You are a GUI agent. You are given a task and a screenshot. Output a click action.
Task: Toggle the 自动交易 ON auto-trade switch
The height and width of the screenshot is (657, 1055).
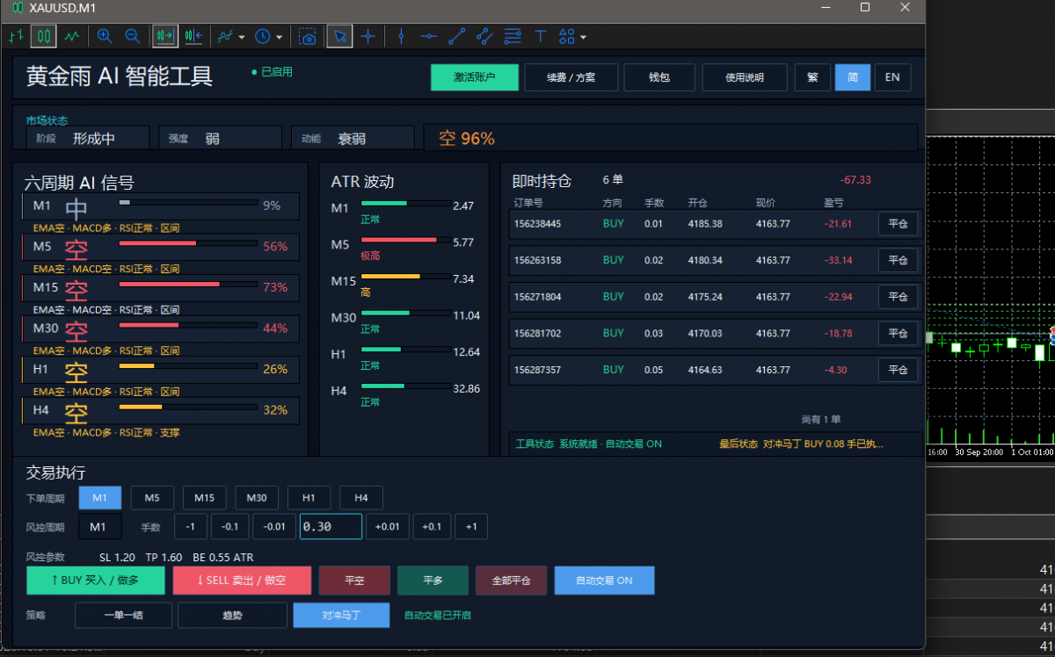tap(604, 581)
